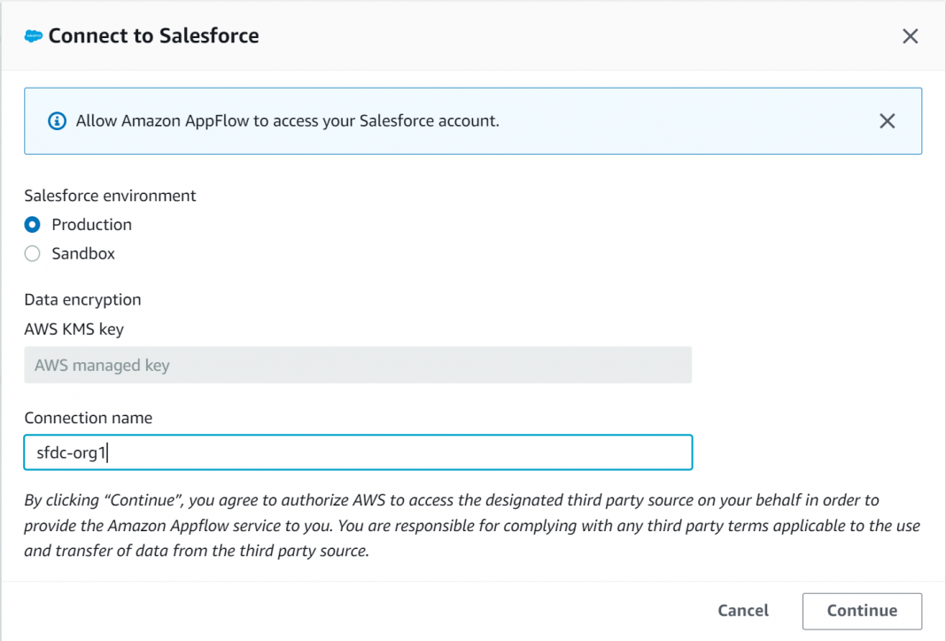Click the "Connect to Salesforce" dialog title
The width and height of the screenshot is (946, 641).
click(x=153, y=36)
